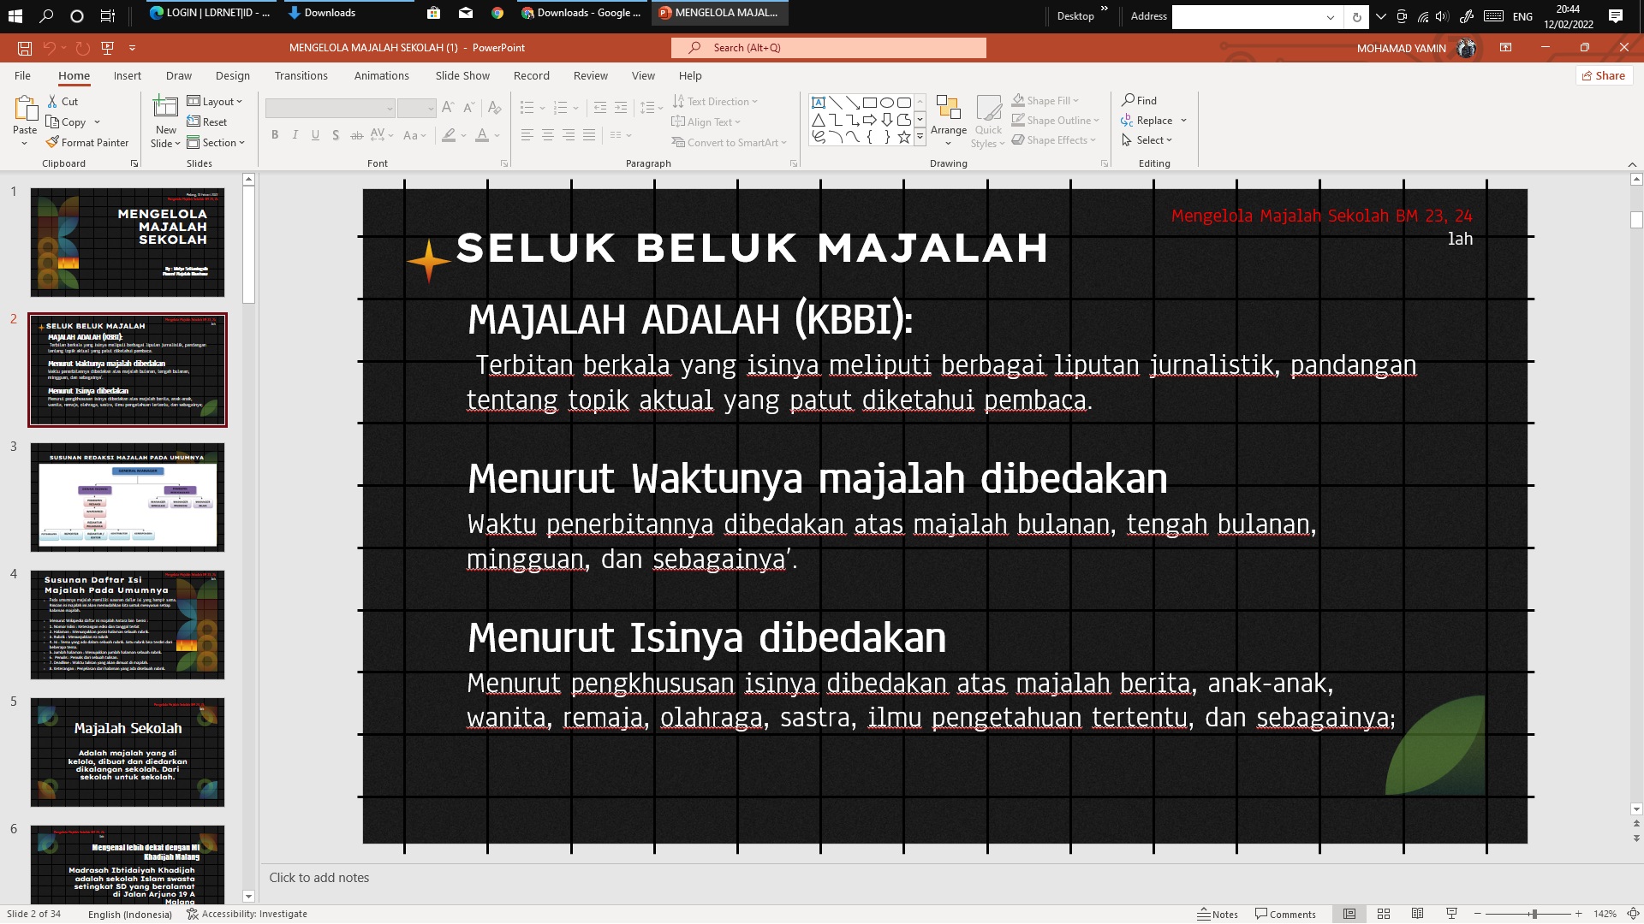Toggle the Notes pane
Screen dimensions: 1644x924
click(x=1218, y=914)
